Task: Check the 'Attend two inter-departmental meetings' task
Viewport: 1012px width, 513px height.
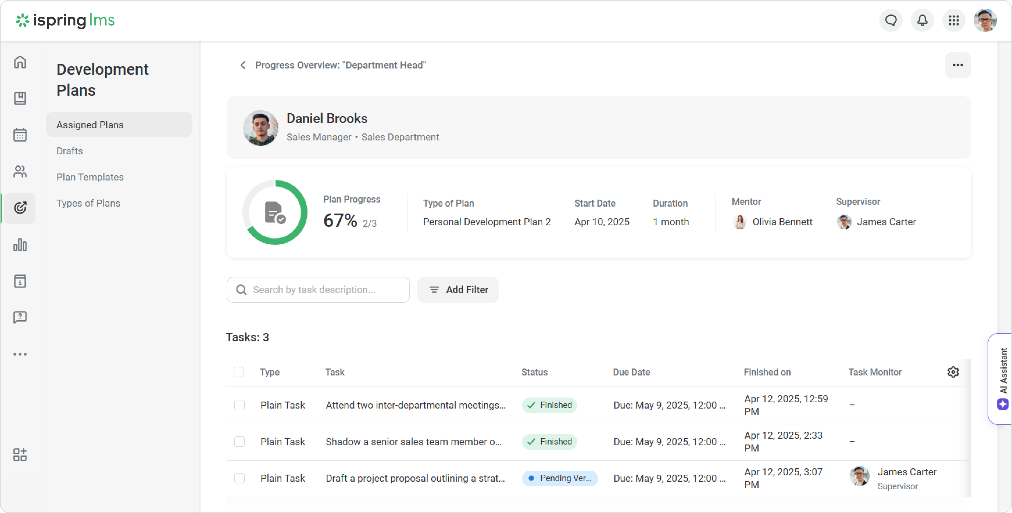Action: click(x=239, y=405)
